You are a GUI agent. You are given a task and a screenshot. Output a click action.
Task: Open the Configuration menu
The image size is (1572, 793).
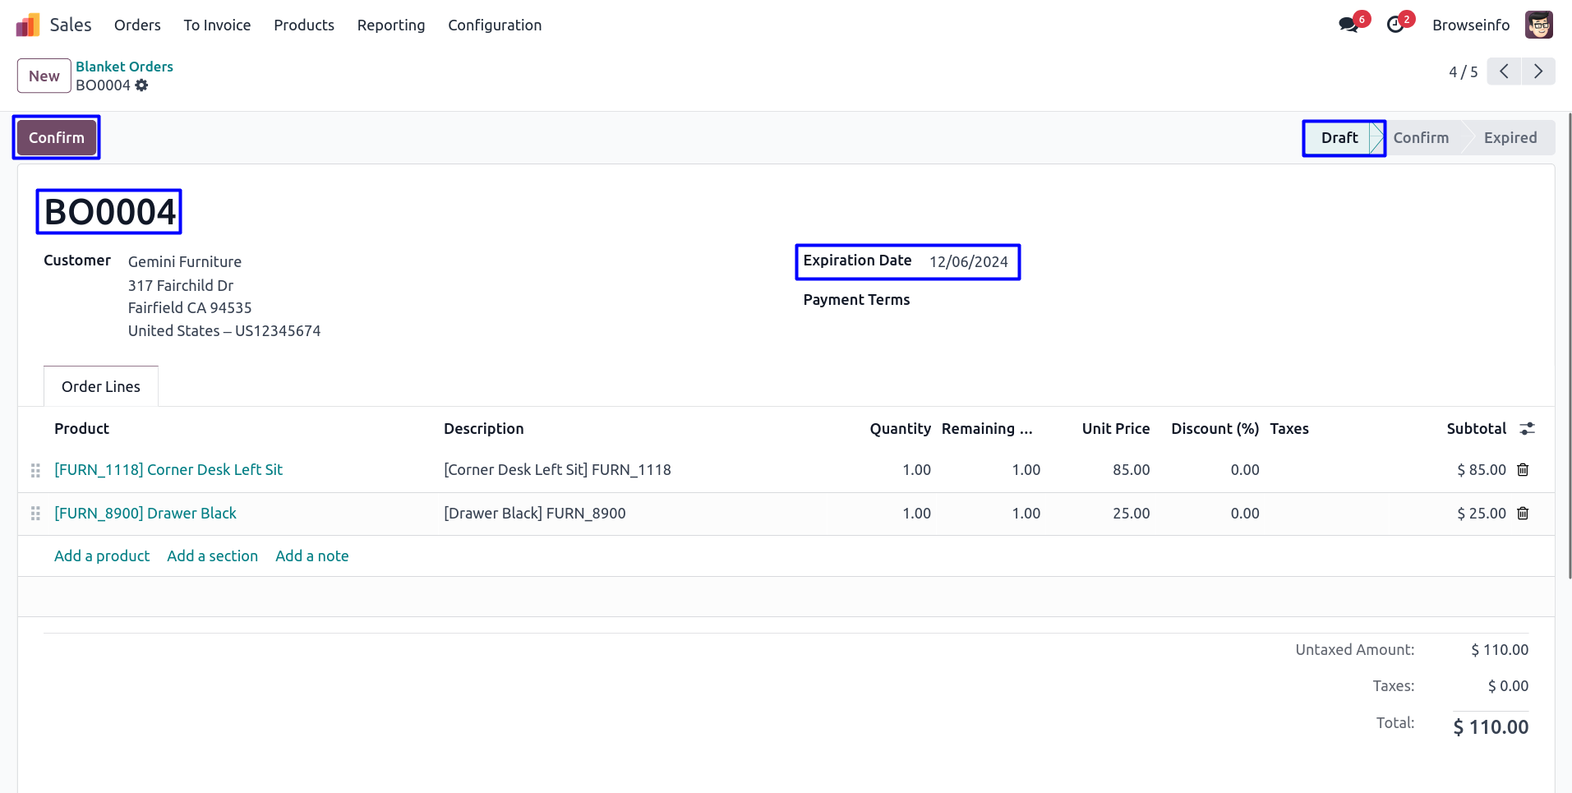pos(494,25)
